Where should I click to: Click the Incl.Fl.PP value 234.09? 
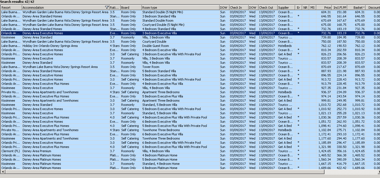pyautogui.click(x=342, y=92)
